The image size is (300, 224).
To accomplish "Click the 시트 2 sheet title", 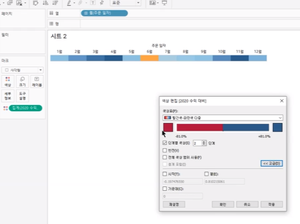I will click(59, 36).
